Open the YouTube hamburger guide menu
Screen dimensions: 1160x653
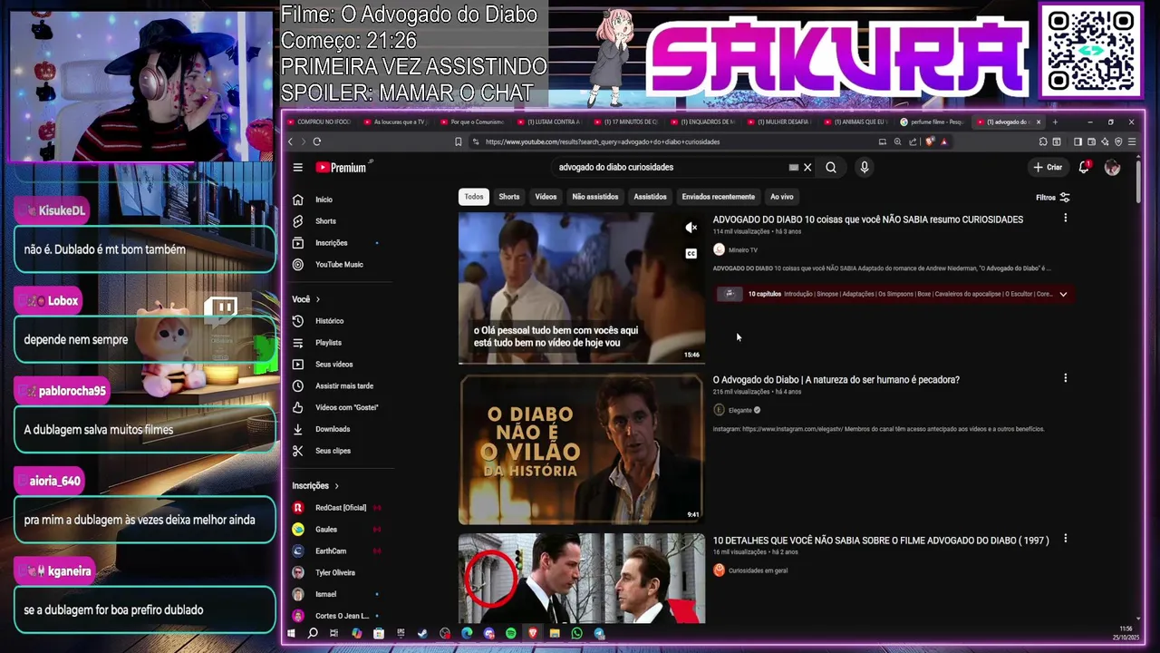[x=297, y=167]
